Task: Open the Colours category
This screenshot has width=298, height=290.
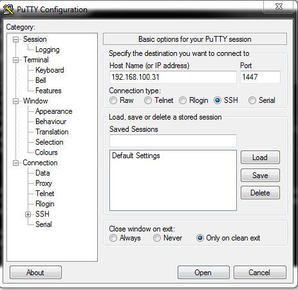Action: 46,152
